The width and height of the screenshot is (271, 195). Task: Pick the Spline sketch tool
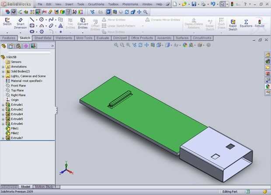pos(51,20)
